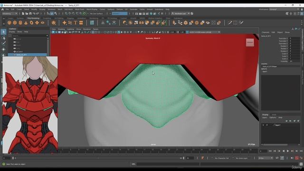Open the No Character Set dropdown
Screen dimensions: 304x171
pos(222,158)
